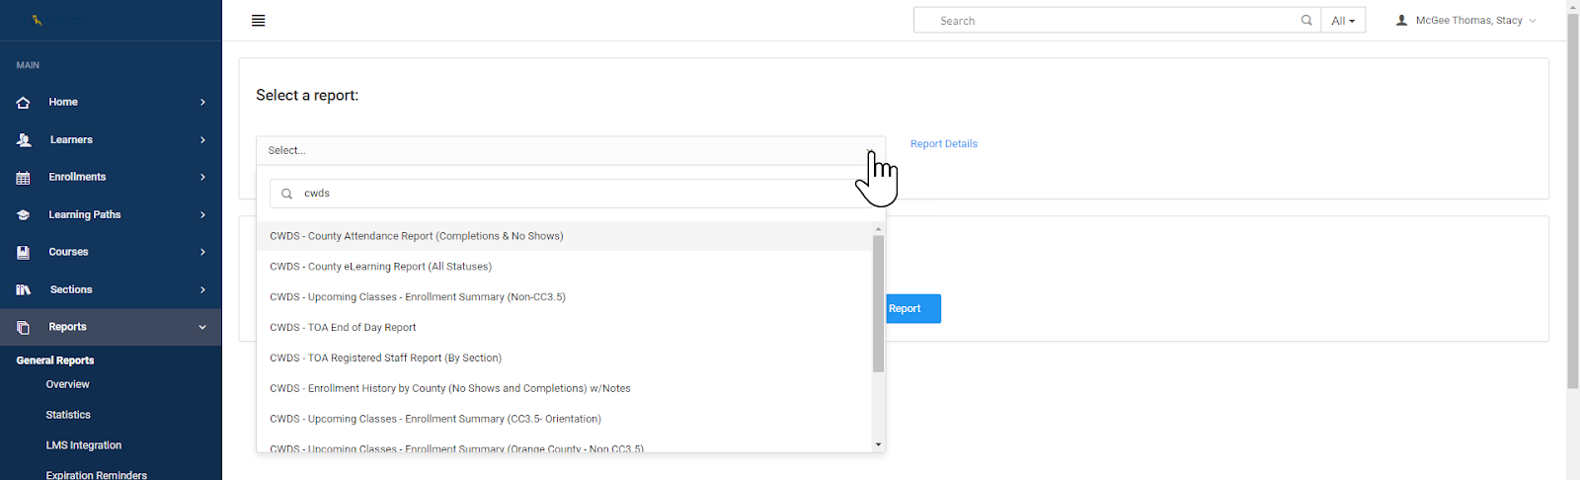Open the Reports menu item
The image size is (1580, 480).
pyautogui.click(x=111, y=327)
